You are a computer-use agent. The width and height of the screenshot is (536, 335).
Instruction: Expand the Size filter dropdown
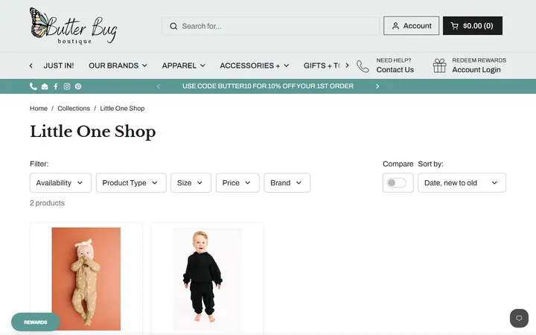[x=191, y=183]
